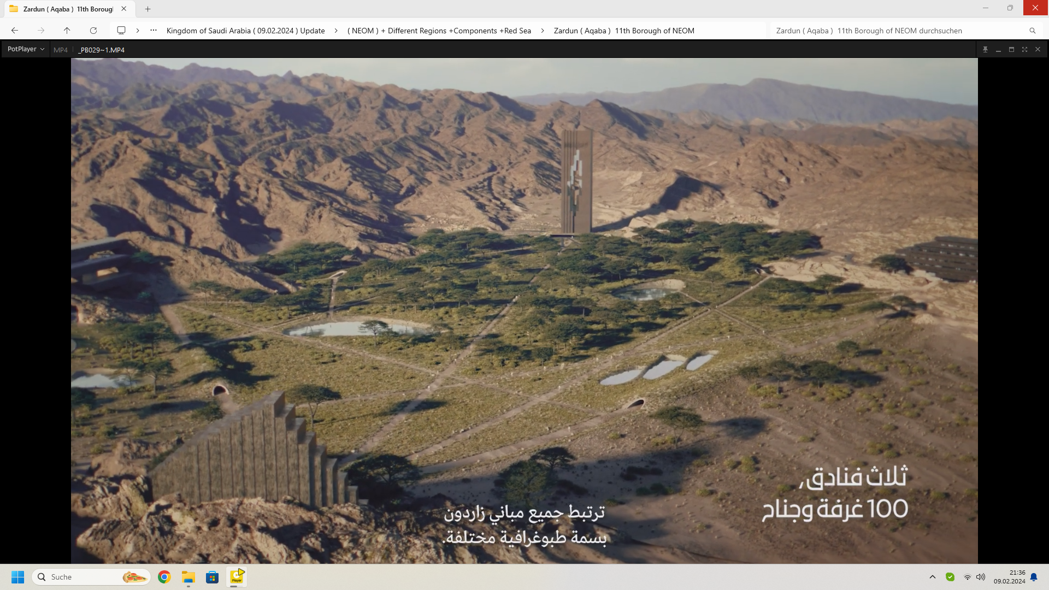Restore down the File Explorer window
This screenshot has width=1049, height=590.
click(1010, 8)
